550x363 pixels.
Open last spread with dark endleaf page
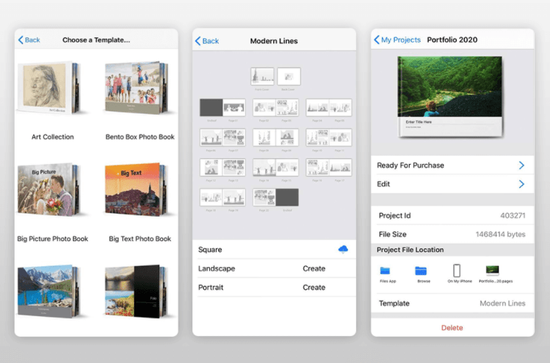pyautogui.click(x=276, y=197)
